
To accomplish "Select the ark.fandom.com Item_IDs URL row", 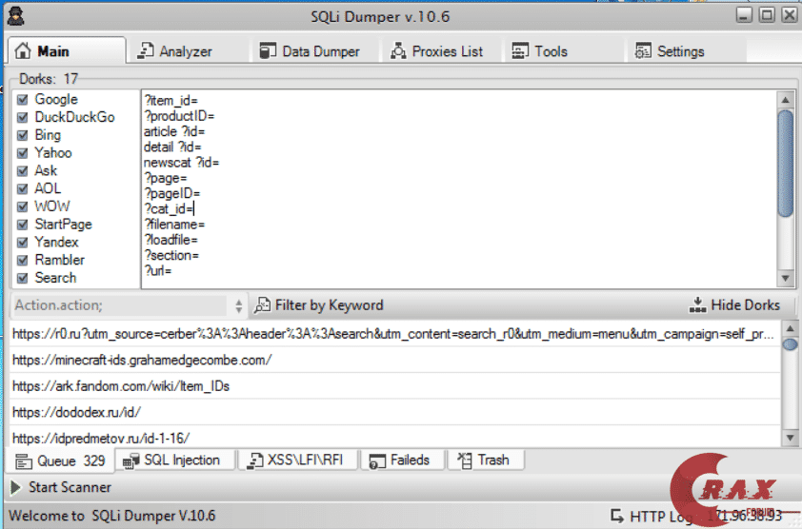I will pyautogui.click(x=395, y=386).
